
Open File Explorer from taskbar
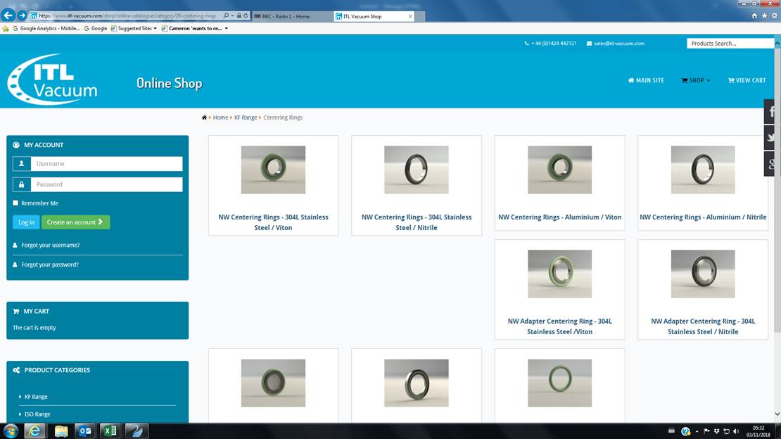click(x=61, y=431)
